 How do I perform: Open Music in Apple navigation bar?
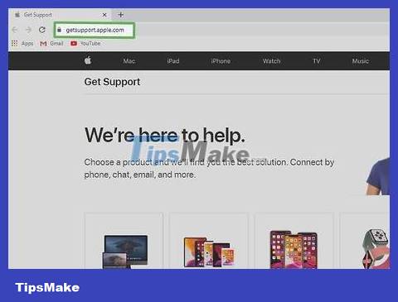pos(360,61)
